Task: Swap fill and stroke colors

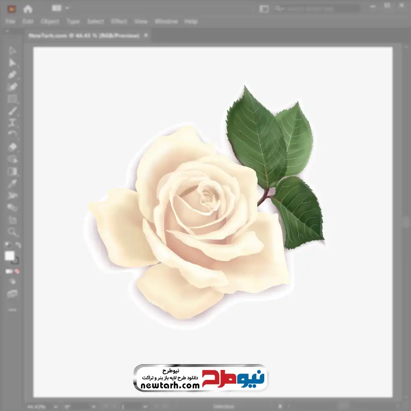Action: tap(18, 245)
